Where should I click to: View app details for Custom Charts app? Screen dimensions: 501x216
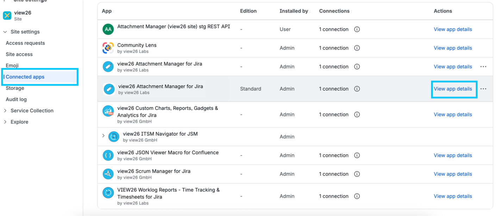(453, 115)
